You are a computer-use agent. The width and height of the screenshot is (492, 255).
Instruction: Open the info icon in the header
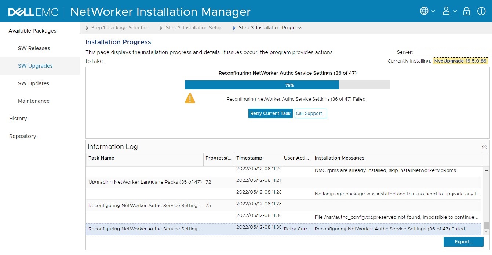pyautogui.click(x=481, y=11)
